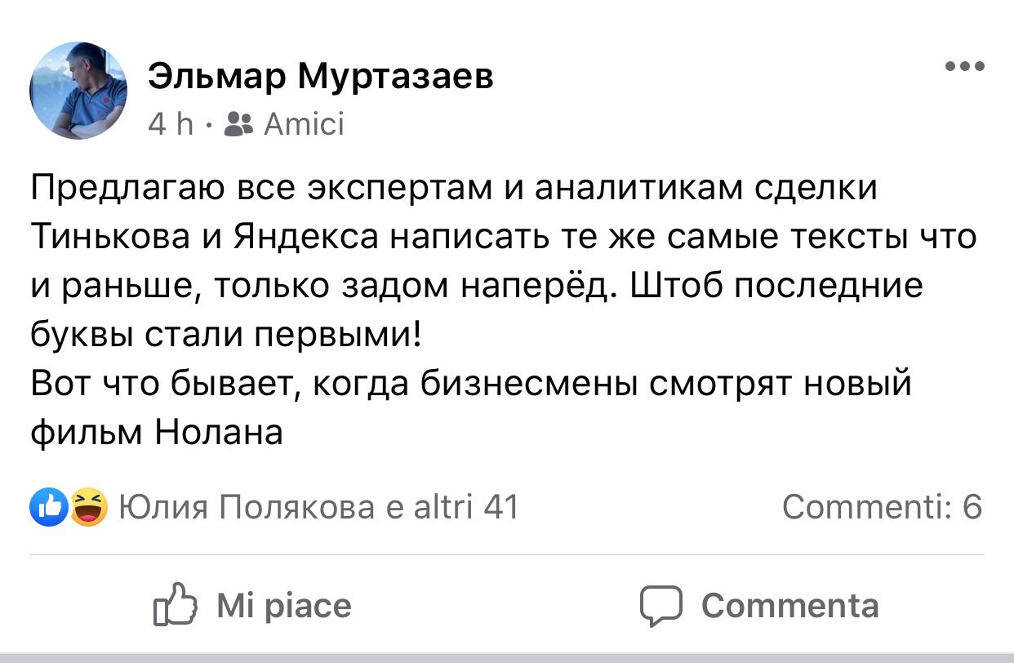Click the 4 h post timestamp

(171, 124)
